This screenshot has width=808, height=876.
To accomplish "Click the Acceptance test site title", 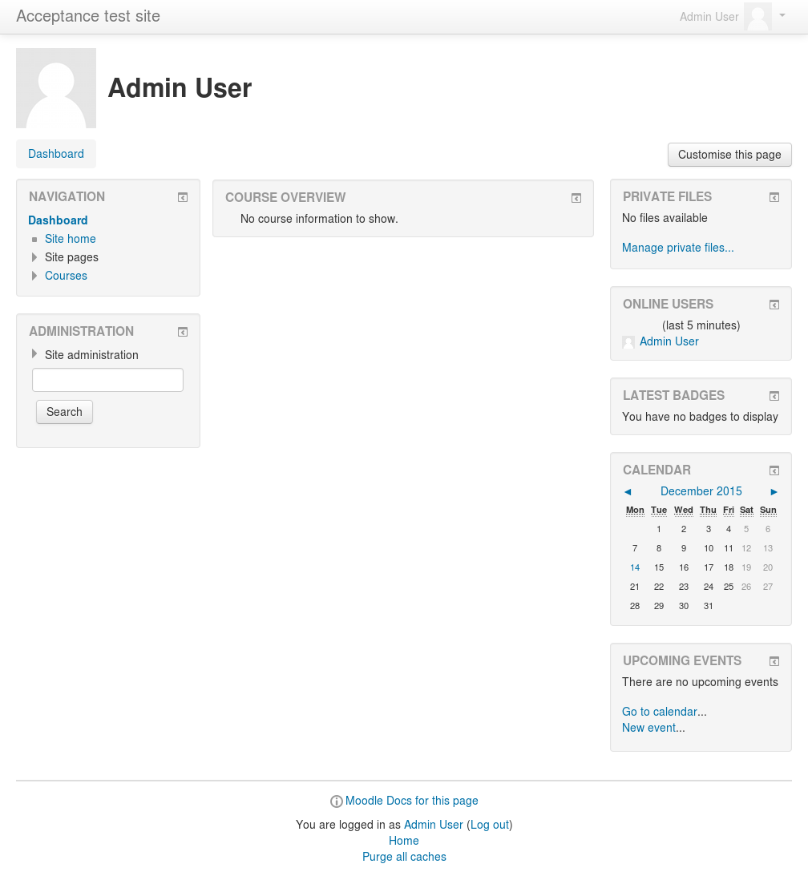I will 88,16.
